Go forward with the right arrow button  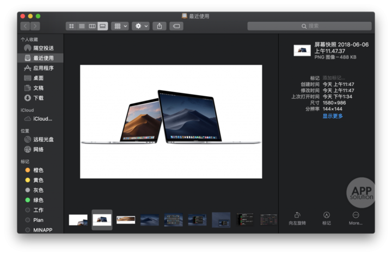pyautogui.click(x=35, y=26)
